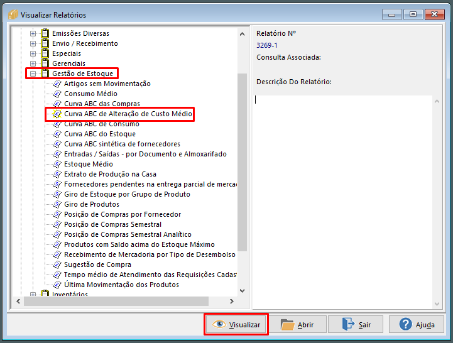Click the Visualizar button
Image resolution: width=453 pixels, height=343 pixels.
click(236, 325)
